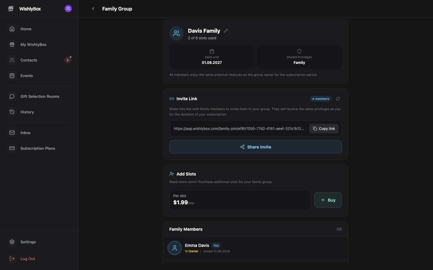Click the Davis Family group avatar
Viewport: 433px width, 270px height.
177,33
